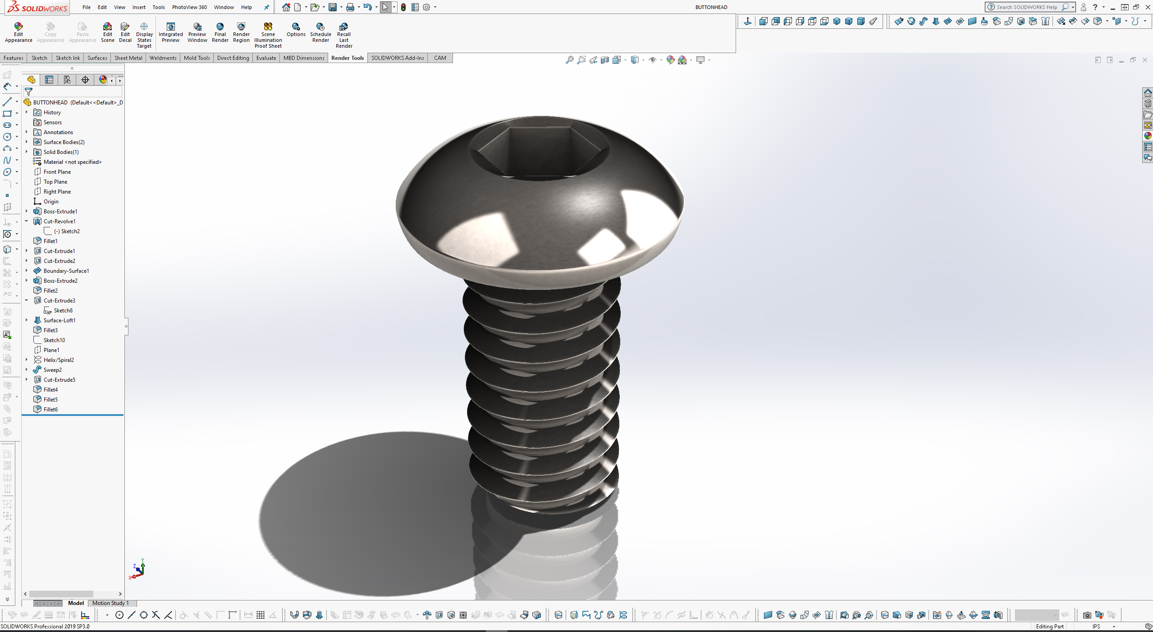
Task: Switch to PropertyManager tab icon
Action: (x=49, y=80)
